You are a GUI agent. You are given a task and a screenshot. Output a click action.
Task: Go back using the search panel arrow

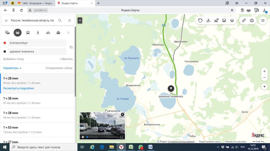[7, 20]
